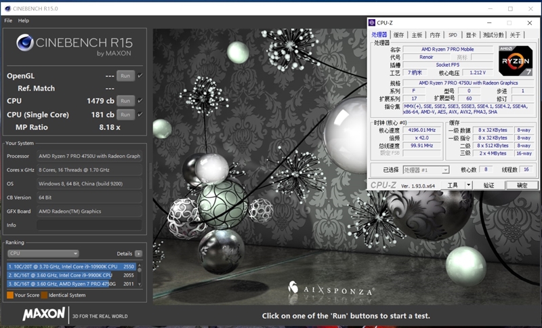Switch to 关于 tab in CPU-Z

(515, 35)
